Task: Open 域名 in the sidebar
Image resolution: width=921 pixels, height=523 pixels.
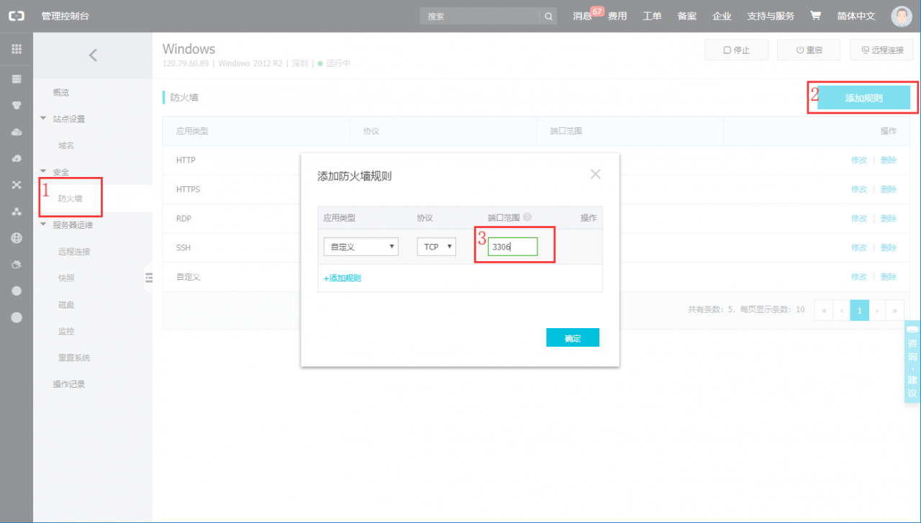Action: pyautogui.click(x=66, y=145)
